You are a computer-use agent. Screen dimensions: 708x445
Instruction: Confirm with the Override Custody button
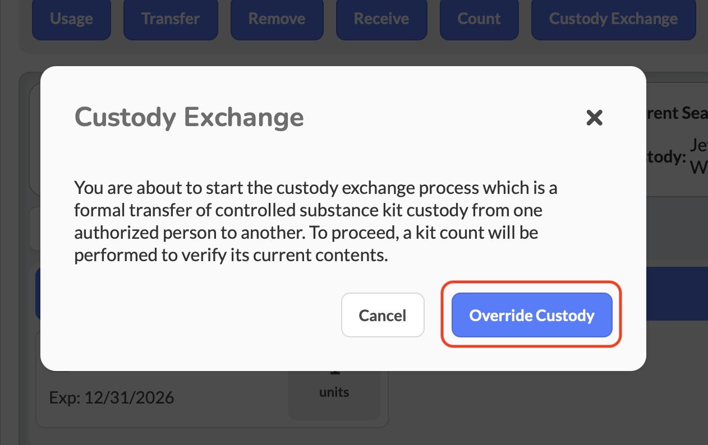531,316
